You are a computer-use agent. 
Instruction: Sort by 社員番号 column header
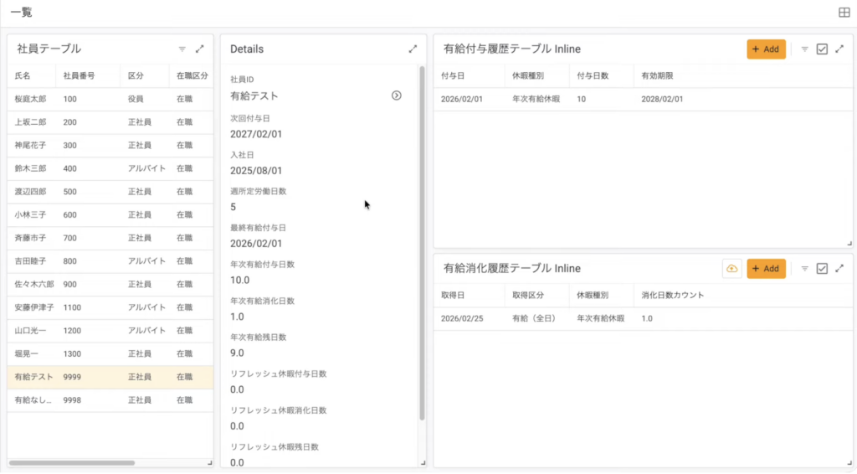pos(79,76)
